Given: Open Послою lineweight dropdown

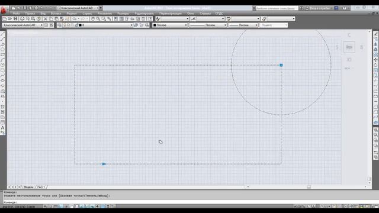Looking at the screenshot, I should (x=243, y=25).
